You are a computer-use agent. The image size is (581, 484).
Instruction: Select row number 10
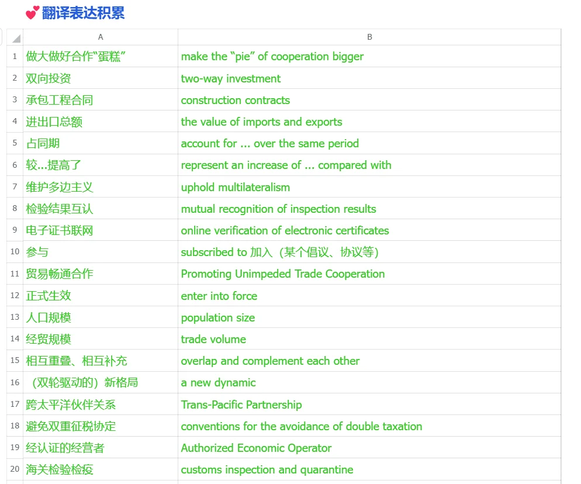13,253
